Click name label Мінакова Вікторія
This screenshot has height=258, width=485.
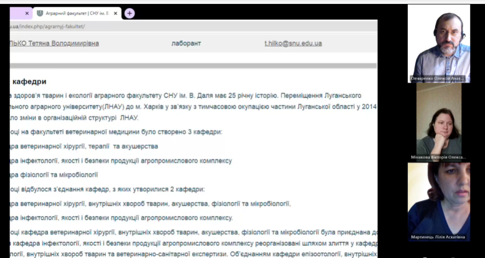coord(438,157)
